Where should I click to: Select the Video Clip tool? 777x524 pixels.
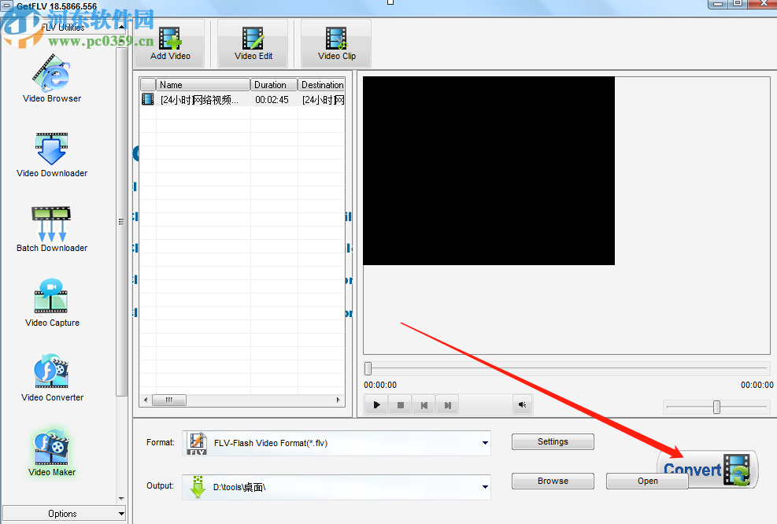pyautogui.click(x=335, y=38)
